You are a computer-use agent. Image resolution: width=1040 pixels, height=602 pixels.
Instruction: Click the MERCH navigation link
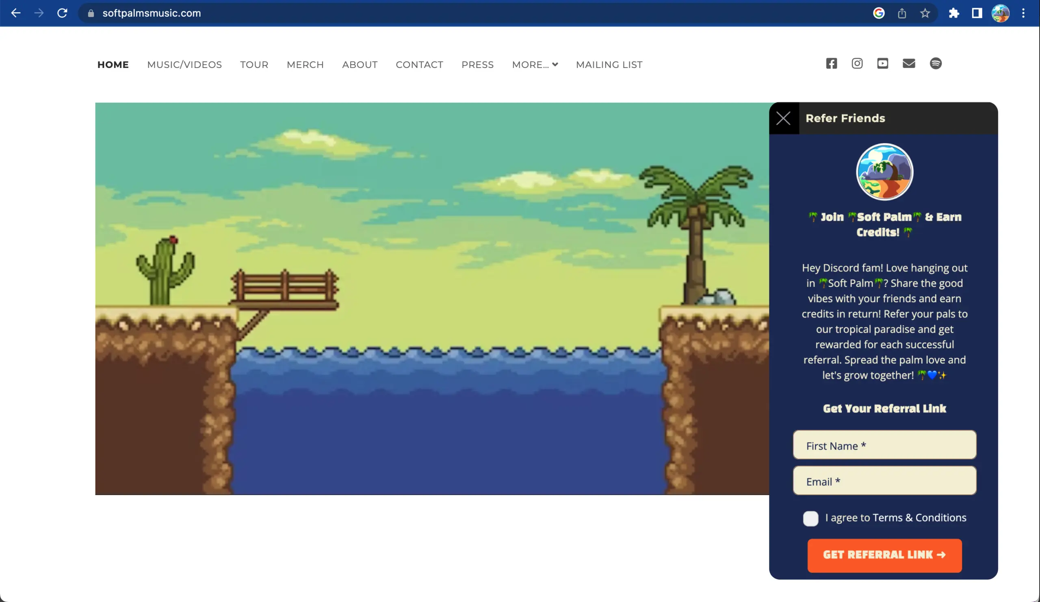[x=305, y=65]
